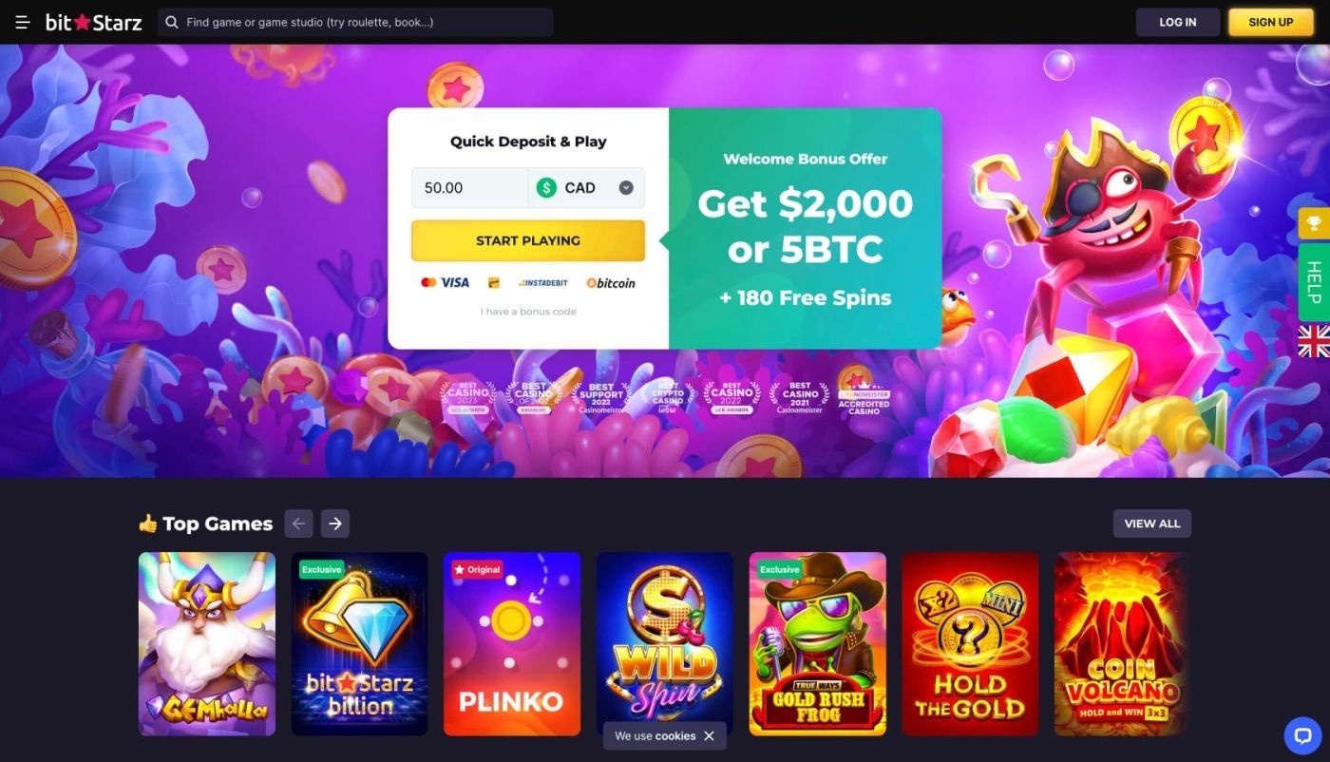Screen dimensions: 1330x762
Task: Change language via UK flag icon
Action: (x=1314, y=341)
